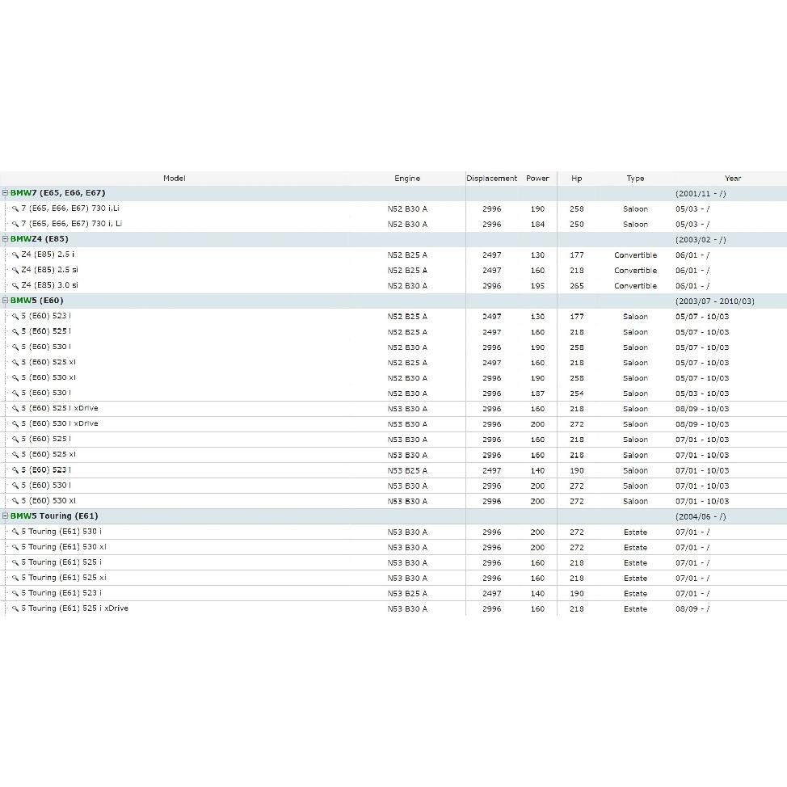Click magnifier icon for 730 i, Li 250 hp row
This screenshot has height=787, width=787.
[x=15, y=225]
